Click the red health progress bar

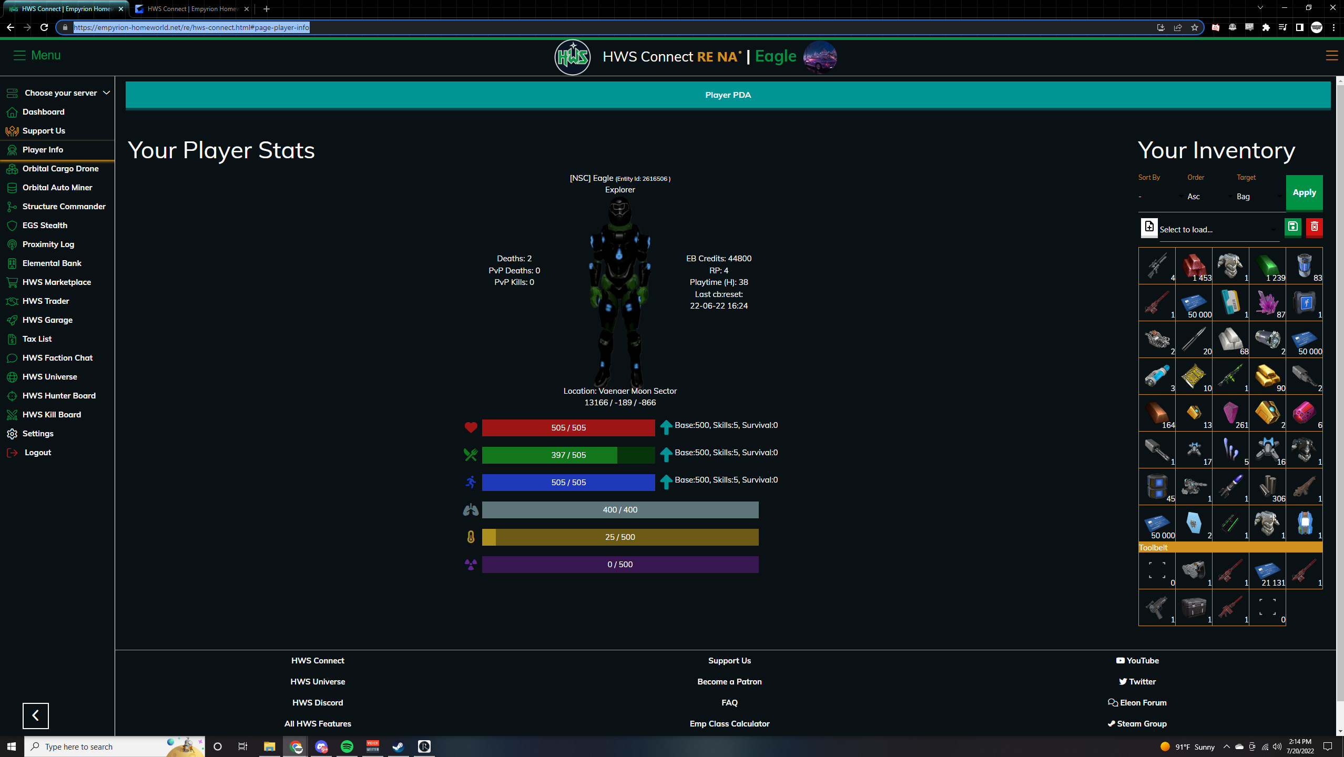click(568, 428)
